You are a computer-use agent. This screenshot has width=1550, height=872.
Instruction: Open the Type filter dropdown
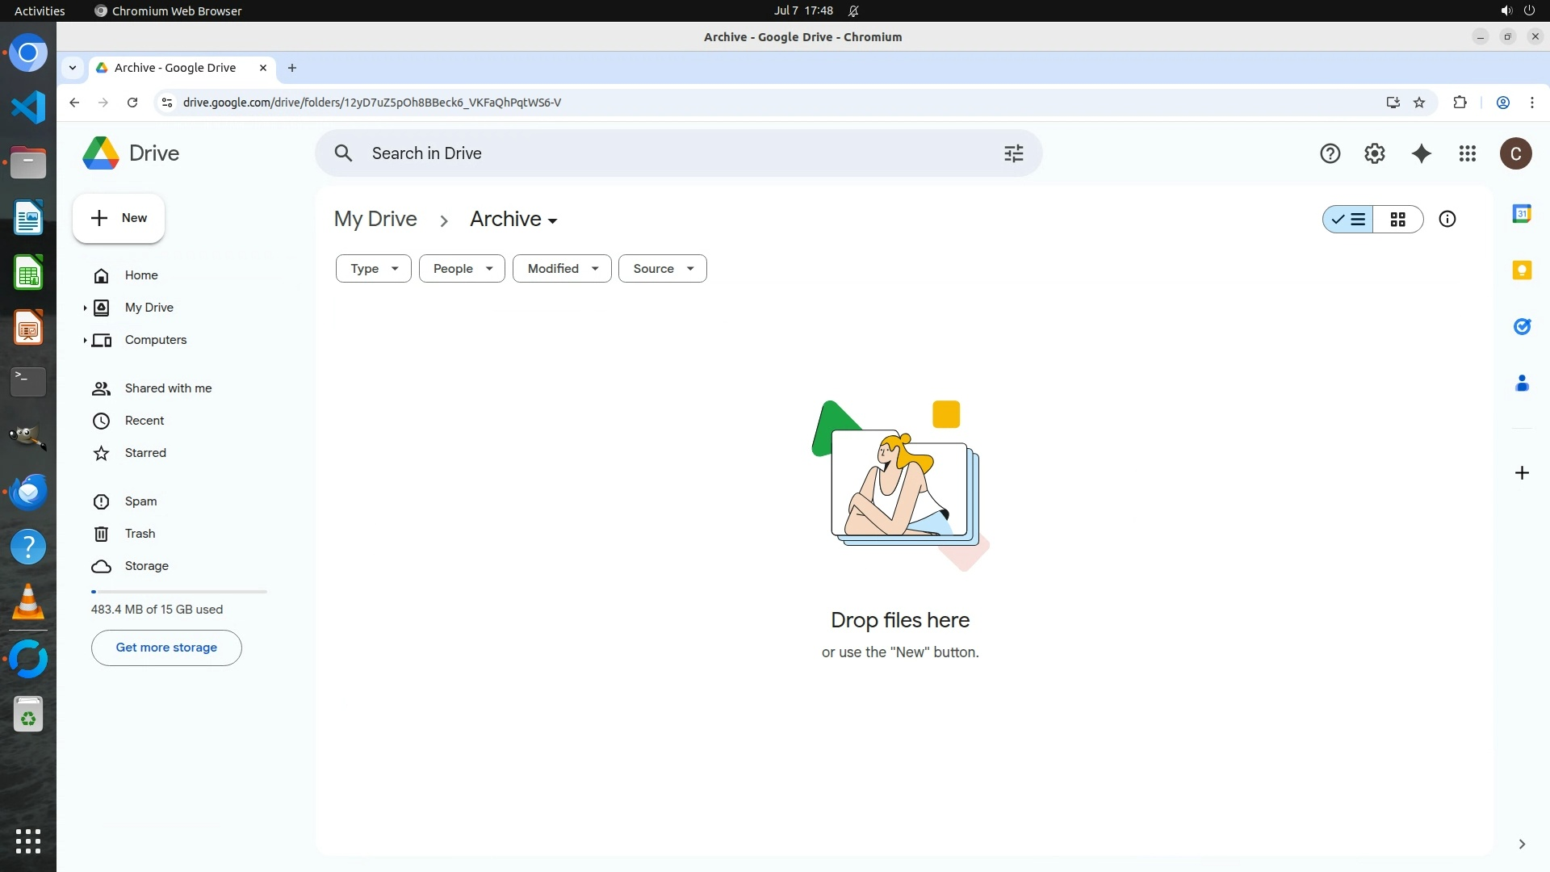374,269
